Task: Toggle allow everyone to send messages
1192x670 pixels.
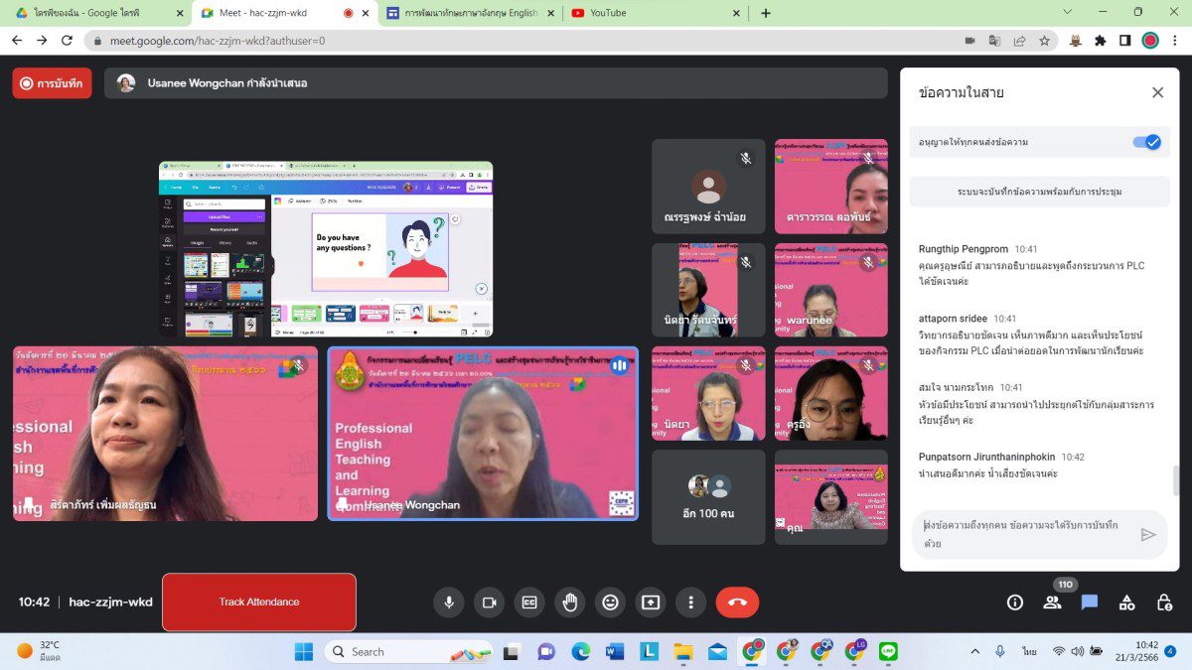Action: point(1146,142)
